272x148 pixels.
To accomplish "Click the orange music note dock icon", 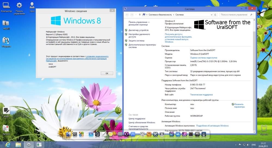I will pyautogui.click(x=149, y=134).
